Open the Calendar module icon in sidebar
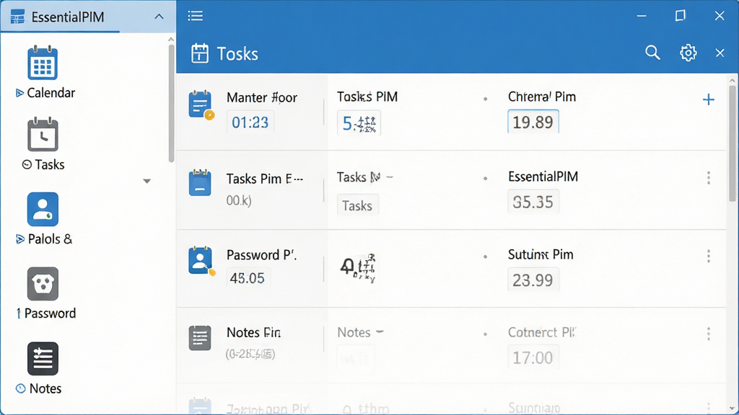The width and height of the screenshot is (739, 415). (x=43, y=63)
